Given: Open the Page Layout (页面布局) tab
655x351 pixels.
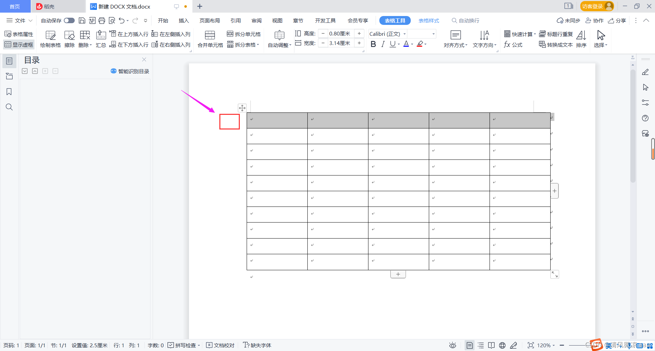Looking at the screenshot, I should (x=209, y=20).
